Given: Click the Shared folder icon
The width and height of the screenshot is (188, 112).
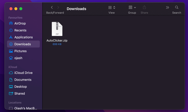Looking at the screenshot, I should 11,93.
